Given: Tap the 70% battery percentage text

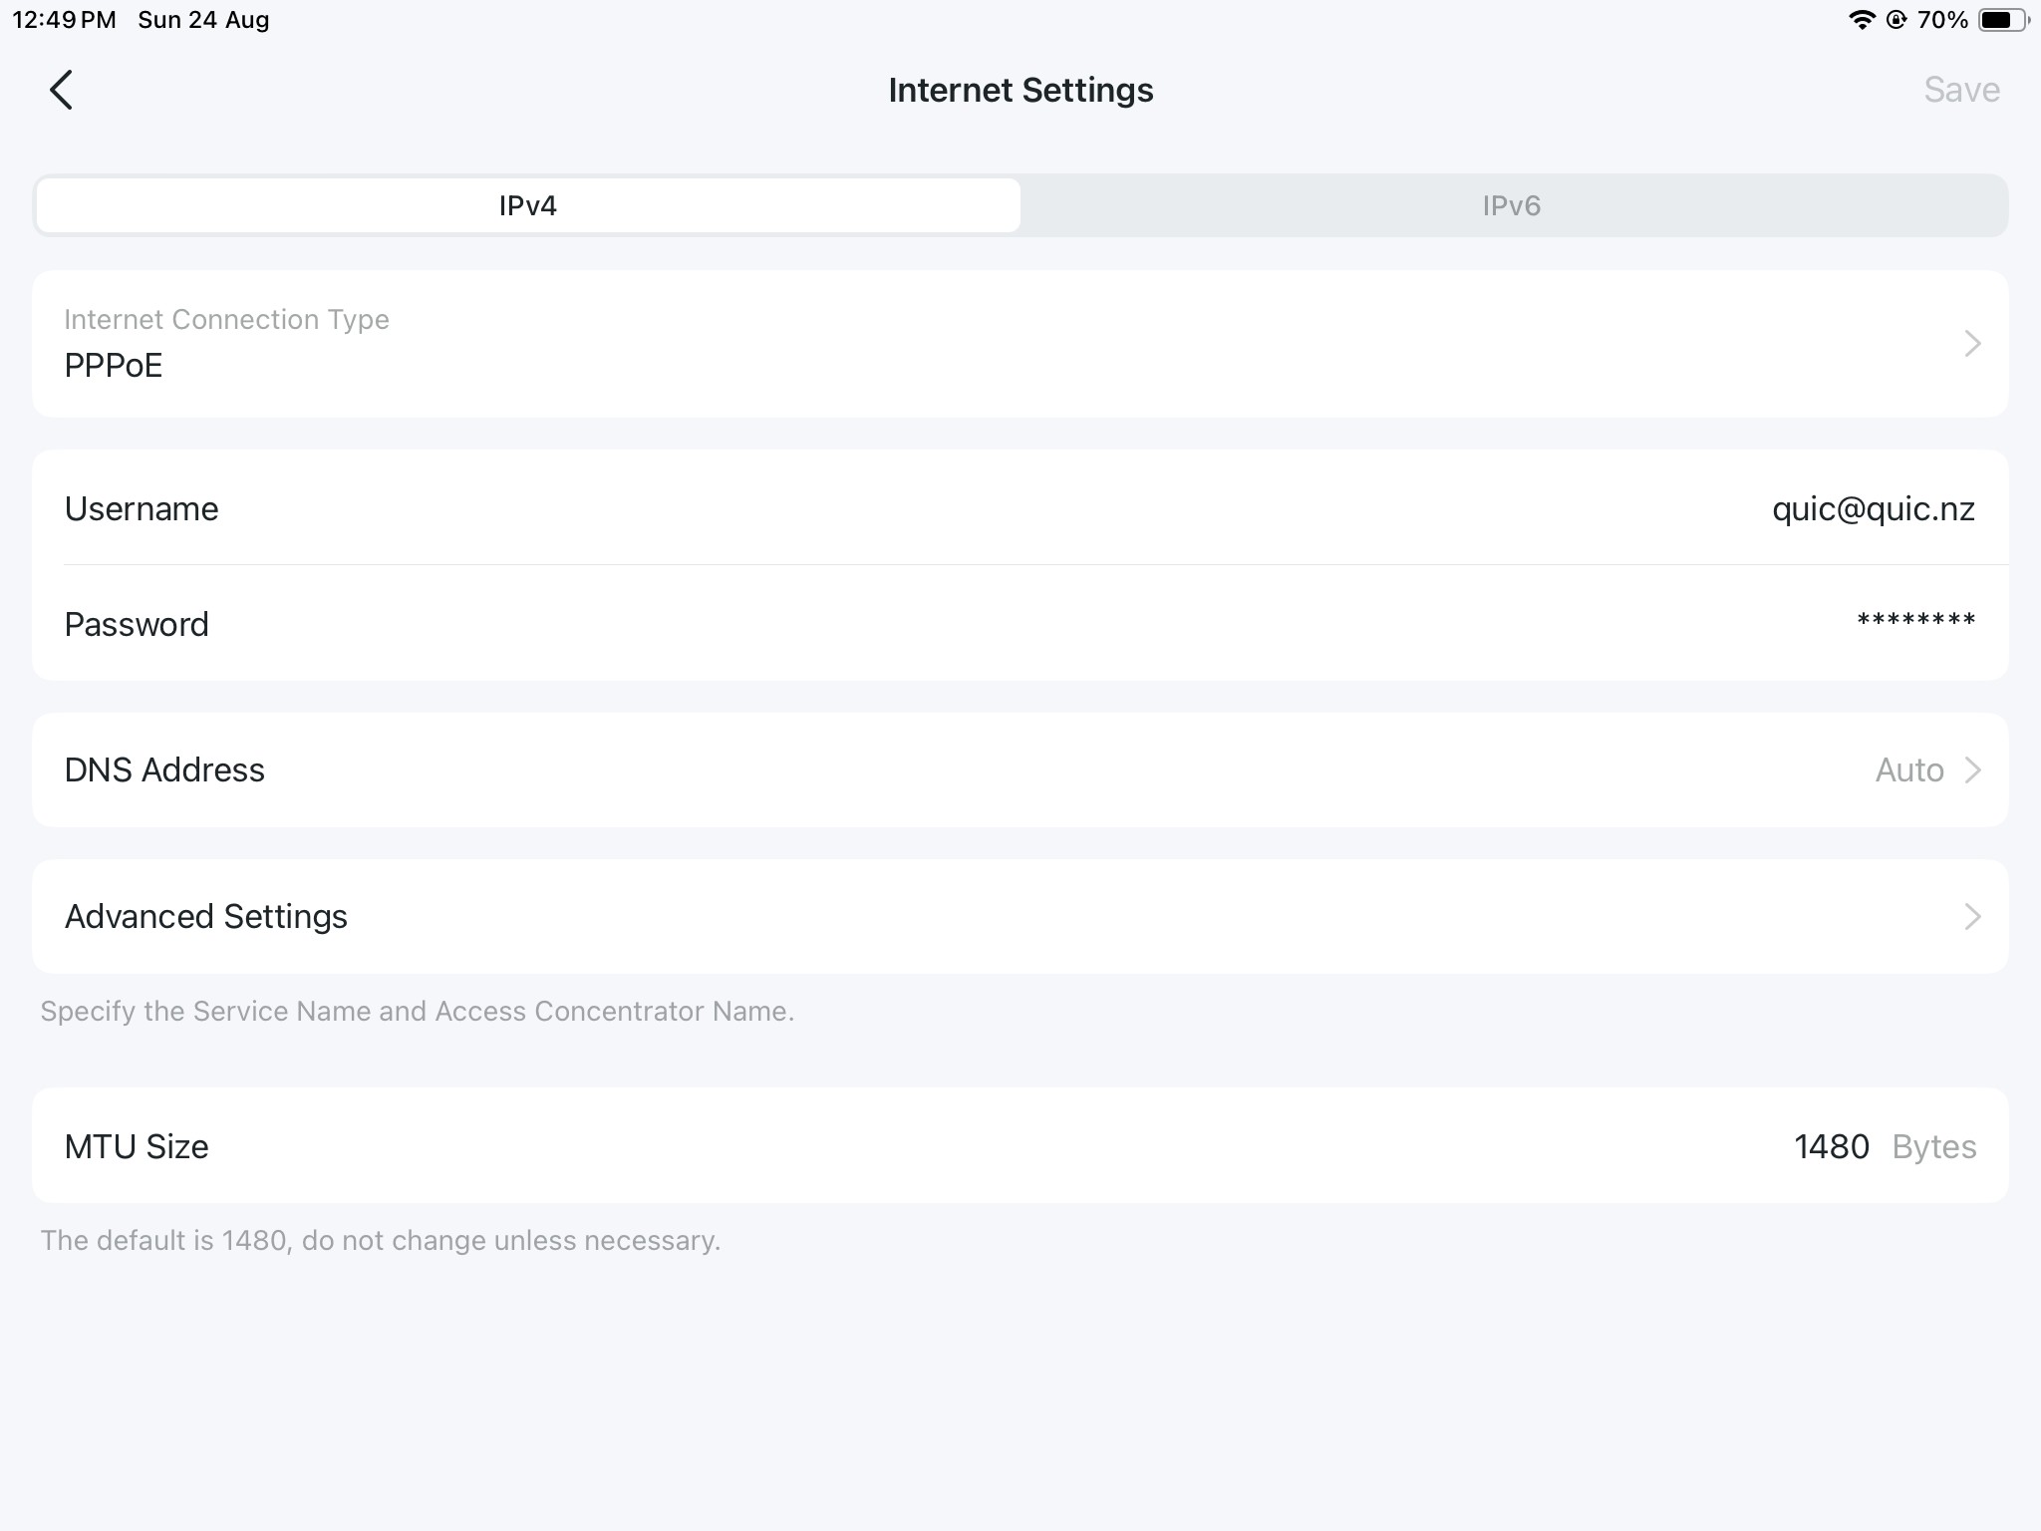Looking at the screenshot, I should [1941, 20].
